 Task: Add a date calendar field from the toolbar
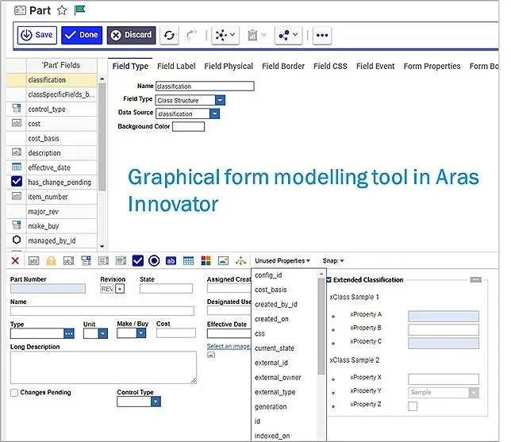click(188, 260)
